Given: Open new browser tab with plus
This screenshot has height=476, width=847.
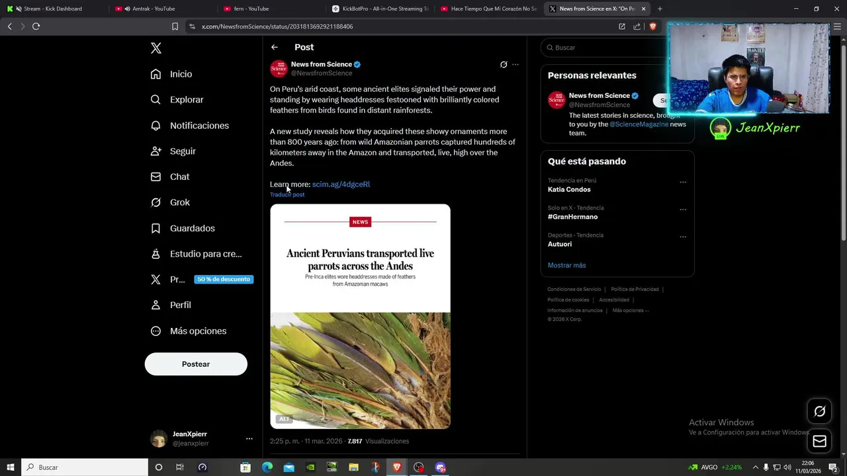Looking at the screenshot, I should 660,9.
